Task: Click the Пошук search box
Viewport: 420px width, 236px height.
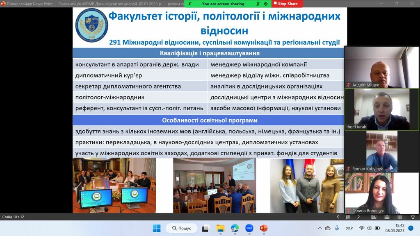Action: [181, 228]
